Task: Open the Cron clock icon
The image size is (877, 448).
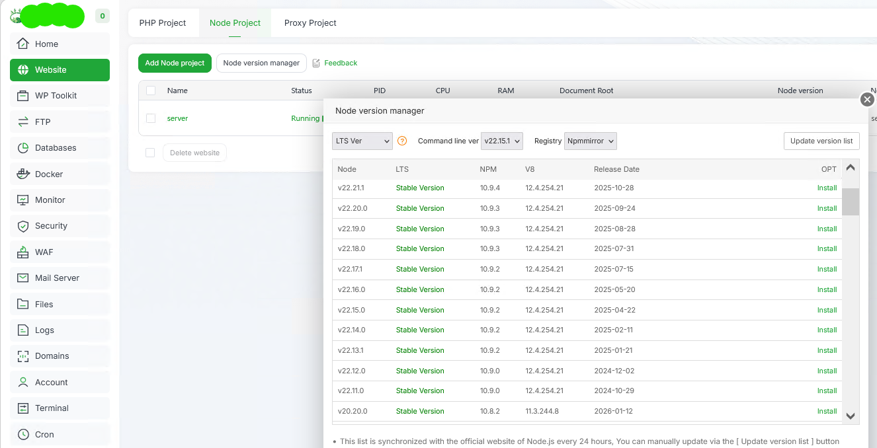Action: (23, 434)
